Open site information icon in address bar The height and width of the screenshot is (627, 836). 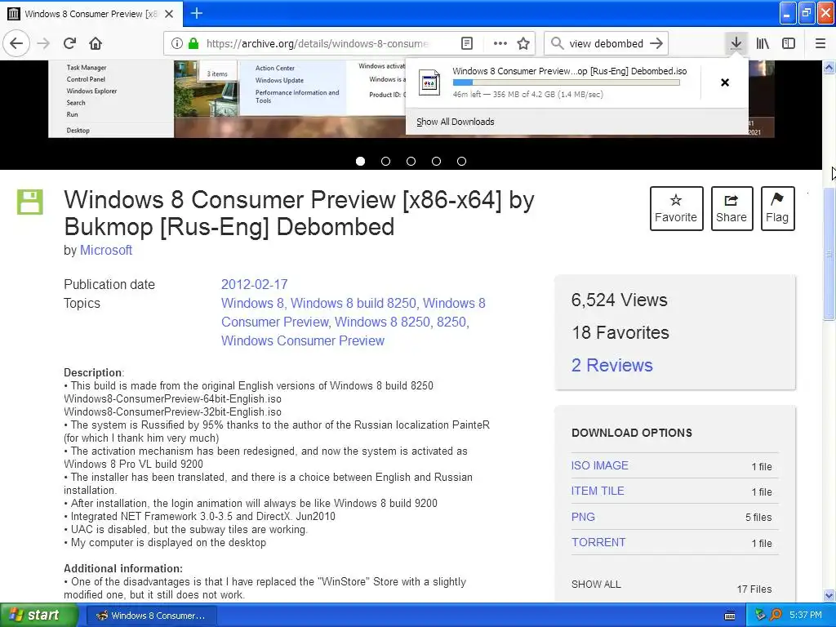(177, 43)
